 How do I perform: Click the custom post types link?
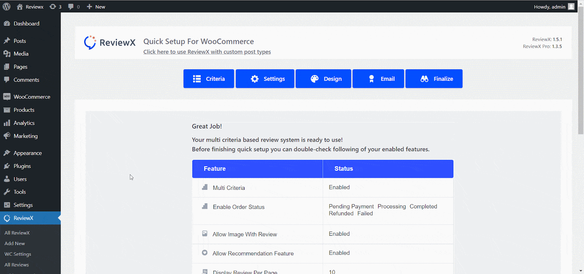pyautogui.click(x=207, y=52)
